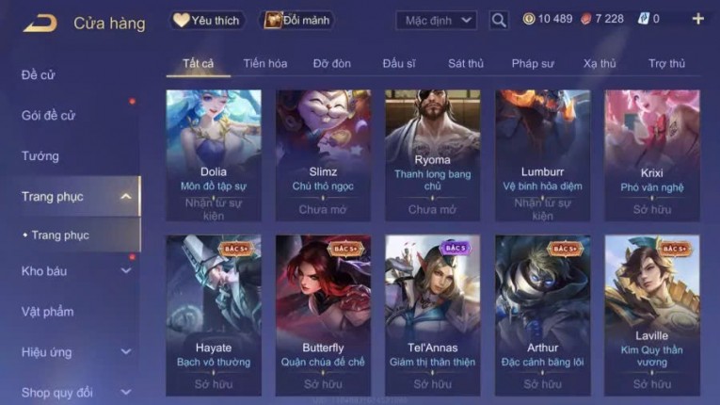The width and height of the screenshot is (720, 405).
Task: Click the back arrow icon
Action: [40, 23]
